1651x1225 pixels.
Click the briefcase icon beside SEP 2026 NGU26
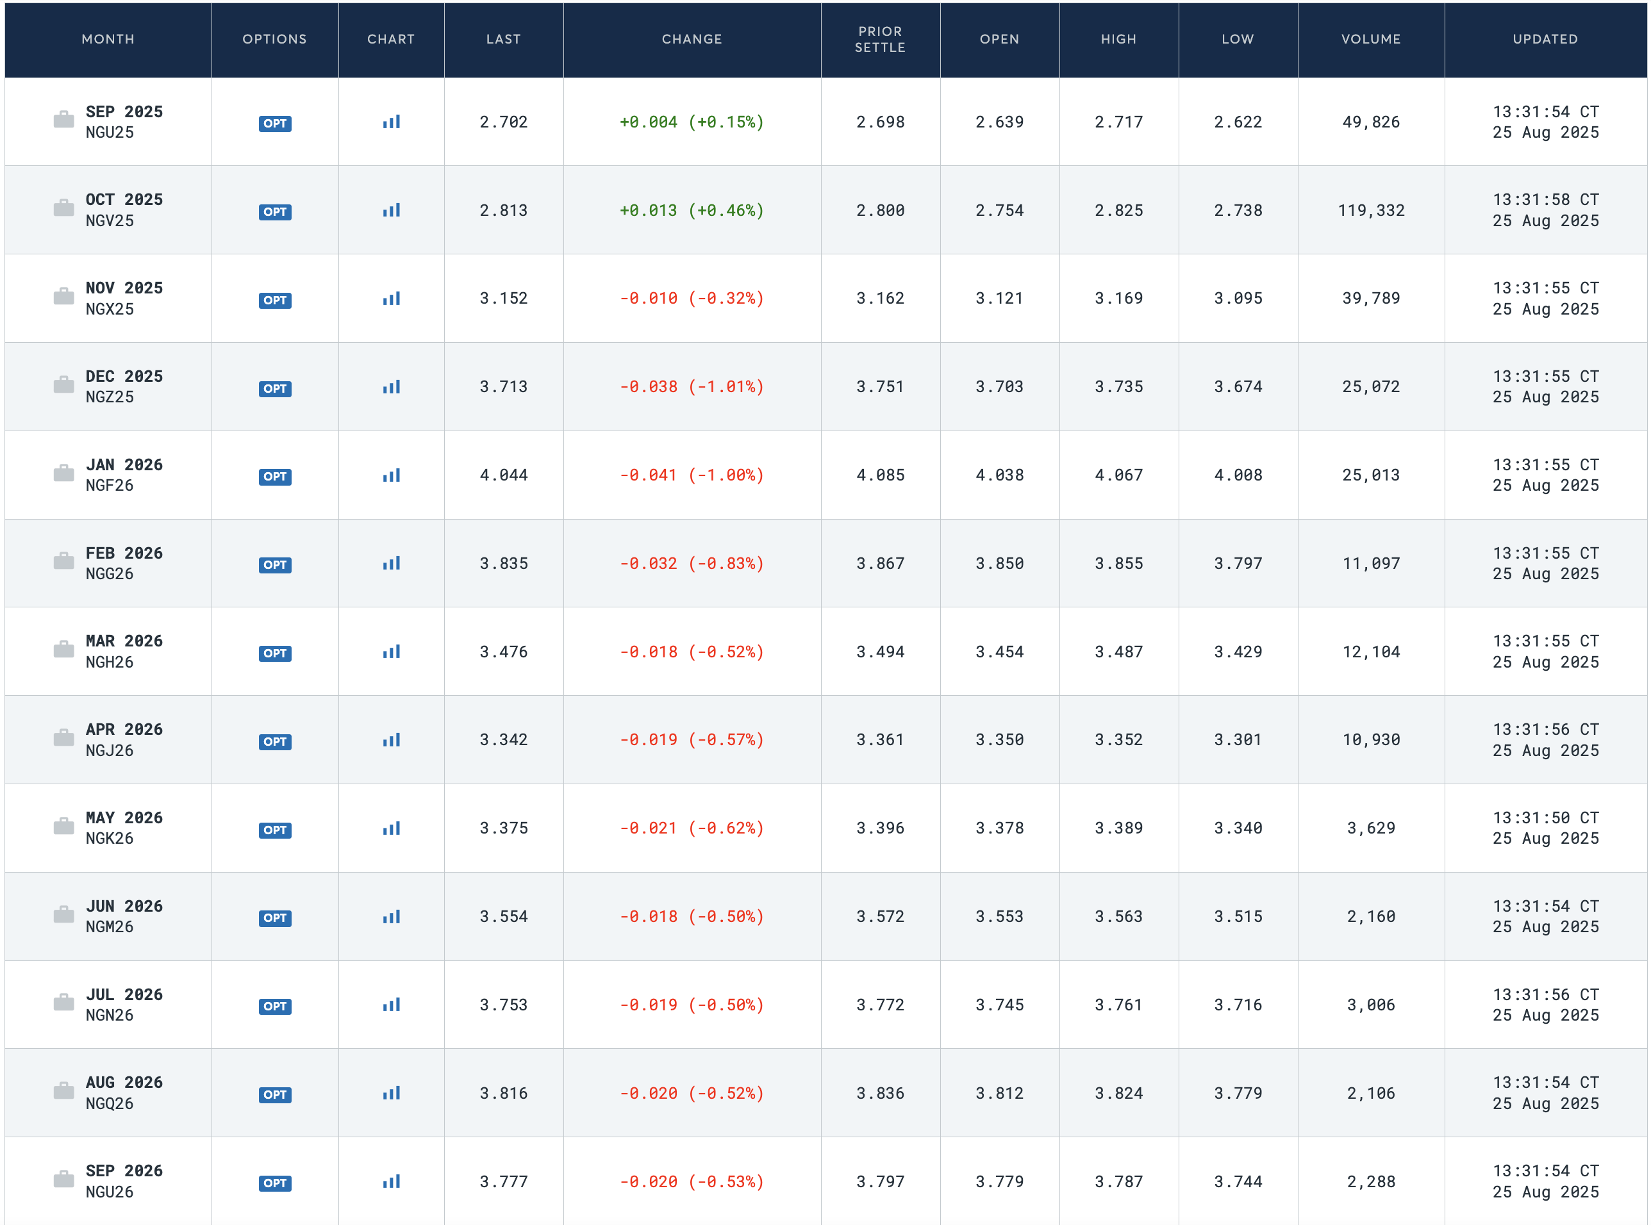point(64,1180)
